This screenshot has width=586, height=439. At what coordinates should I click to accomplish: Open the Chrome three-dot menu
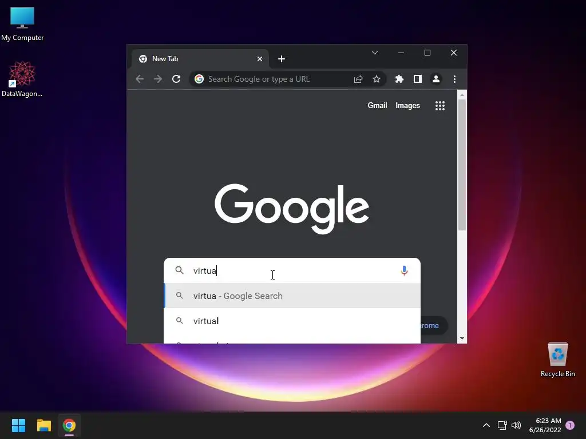click(454, 79)
